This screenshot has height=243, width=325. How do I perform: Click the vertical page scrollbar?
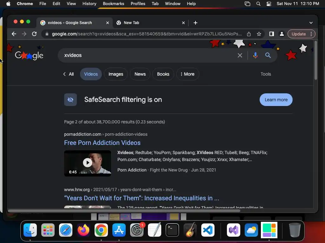(316, 60)
